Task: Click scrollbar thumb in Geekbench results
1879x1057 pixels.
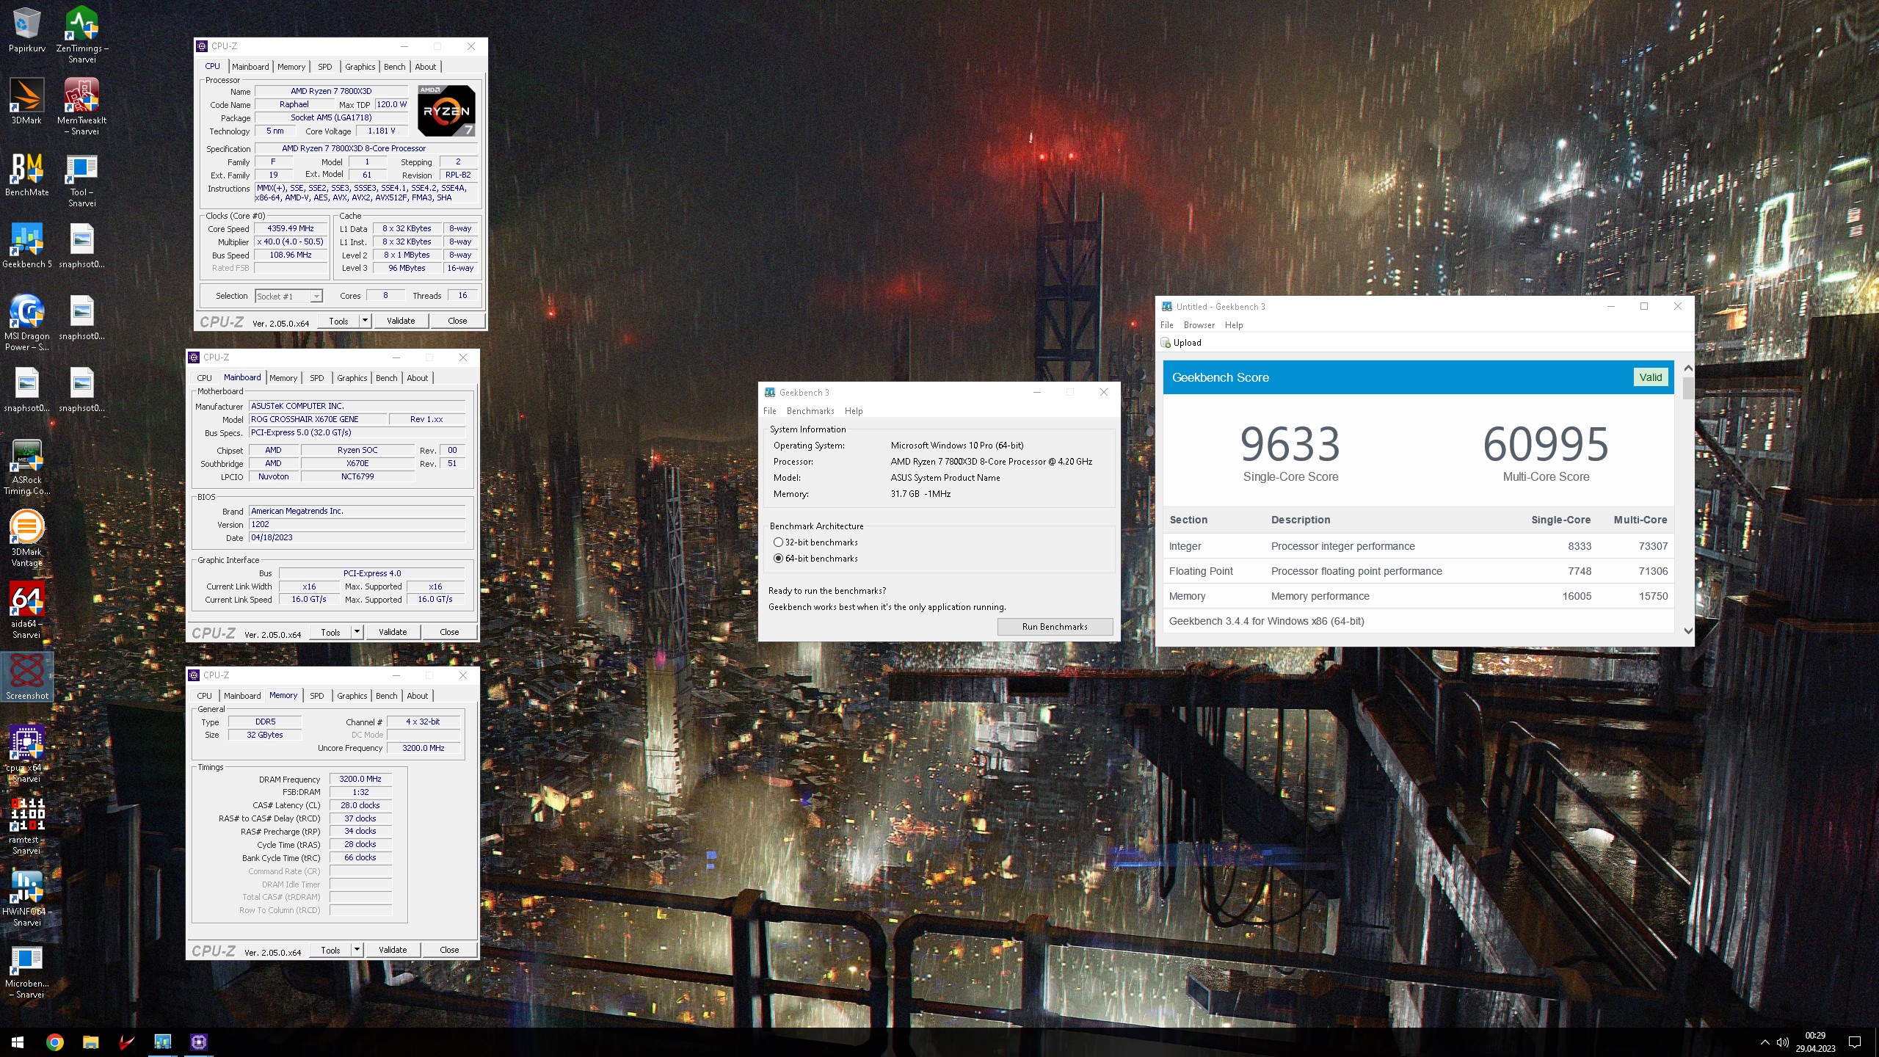Action: coord(1687,388)
